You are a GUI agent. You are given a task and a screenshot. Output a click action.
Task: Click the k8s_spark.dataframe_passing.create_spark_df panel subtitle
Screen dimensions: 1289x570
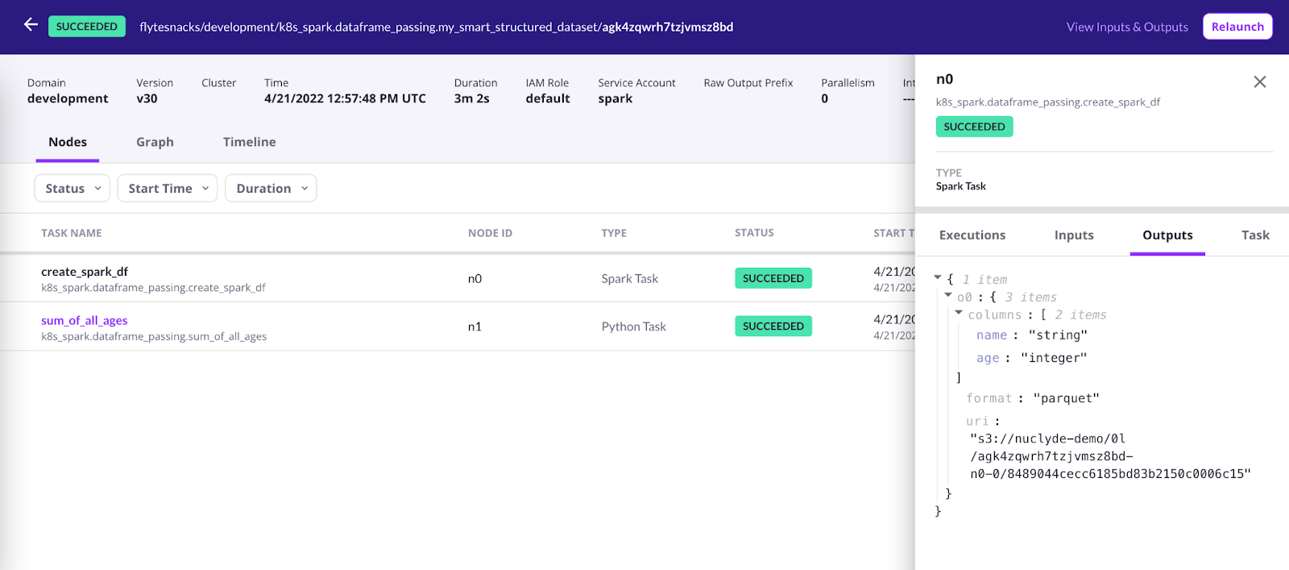pos(1048,102)
